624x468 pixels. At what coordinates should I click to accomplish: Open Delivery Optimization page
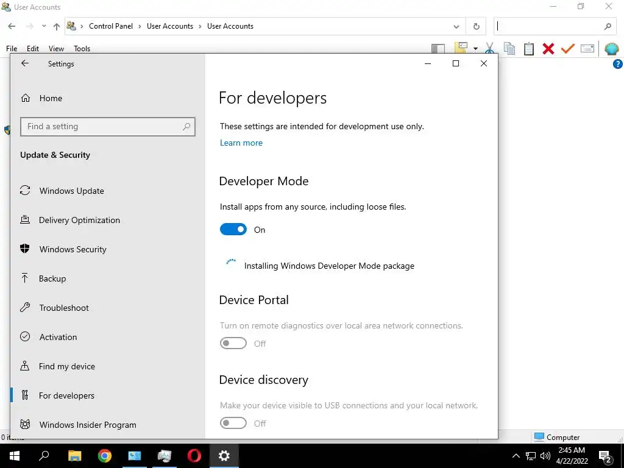(79, 220)
